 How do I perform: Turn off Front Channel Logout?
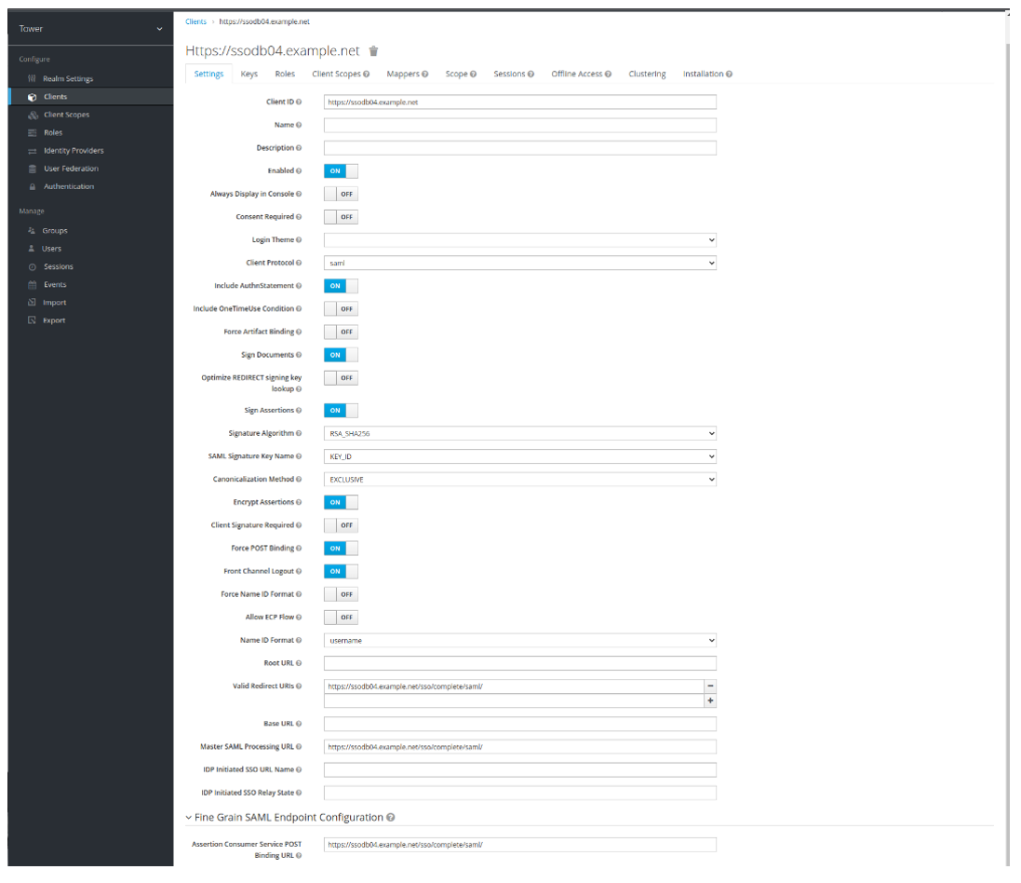tap(341, 571)
